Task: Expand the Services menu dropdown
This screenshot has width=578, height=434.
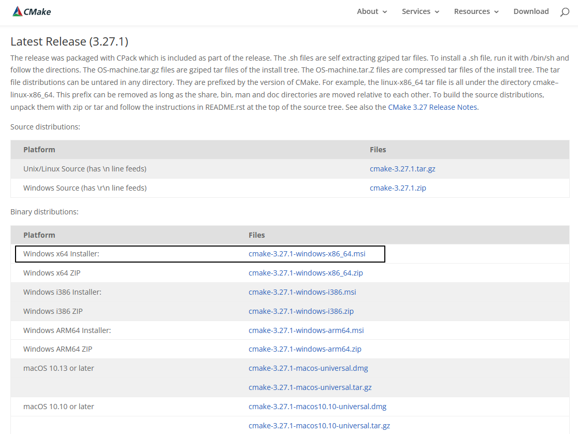Action: click(420, 11)
